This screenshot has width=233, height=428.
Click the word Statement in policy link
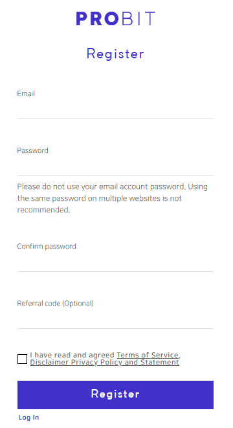(x=160, y=363)
